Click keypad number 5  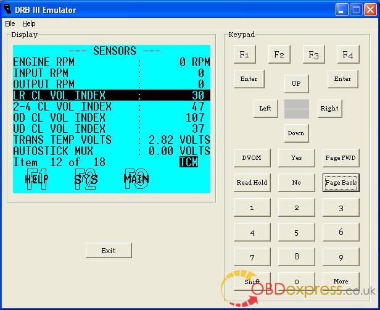pos(296,232)
